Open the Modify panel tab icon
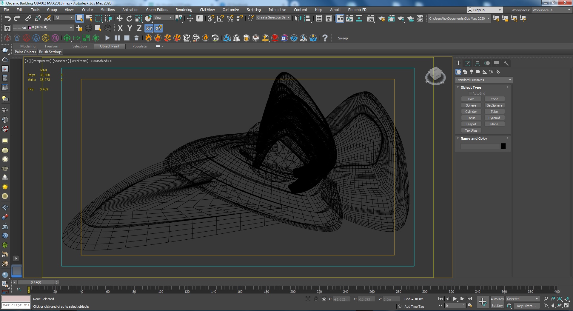This screenshot has height=311, width=573. [468, 63]
